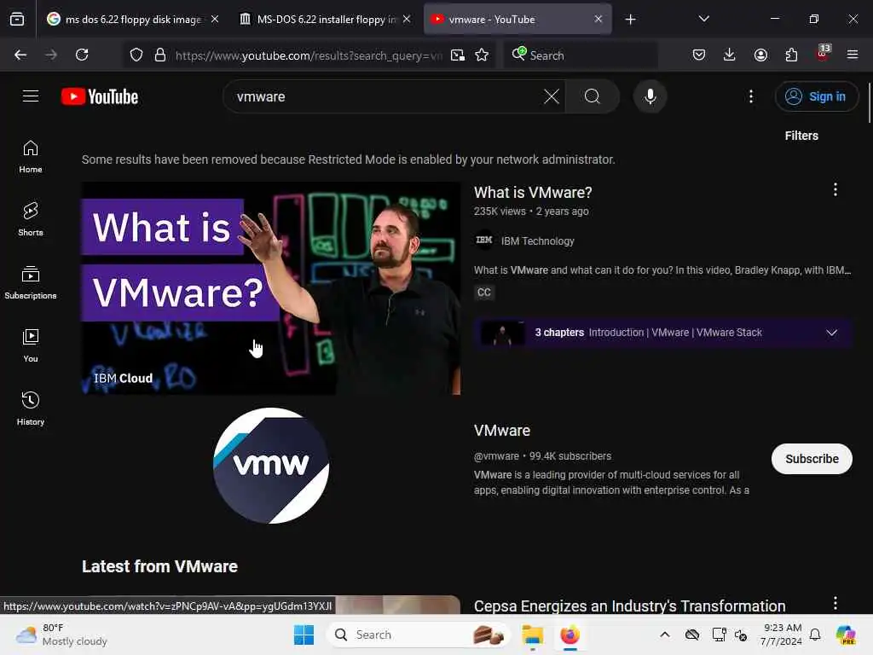873x655 pixels.
Task: Switch to MS-DOS 6.22 installer floppy tab
Action: pyautogui.click(x=326, y=19)
